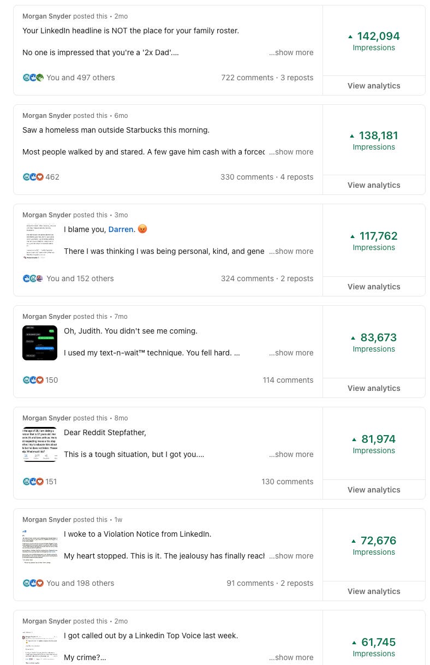The image size is (430, 665).
Task: View the 330 comments on the Starbucks post
Action: [247, 177]
